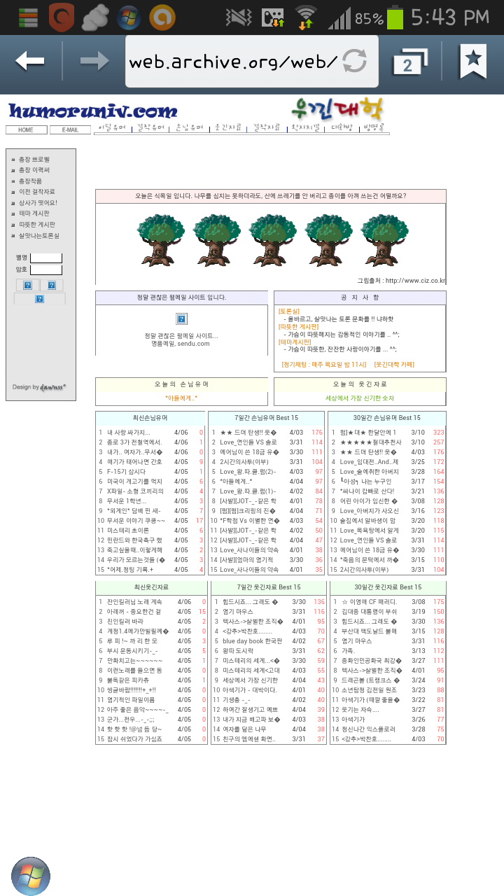Open Love_연인들 VS 솔로 in 7일간 손님유머
This screenshot has height=896, width=504.
point(248,442)
